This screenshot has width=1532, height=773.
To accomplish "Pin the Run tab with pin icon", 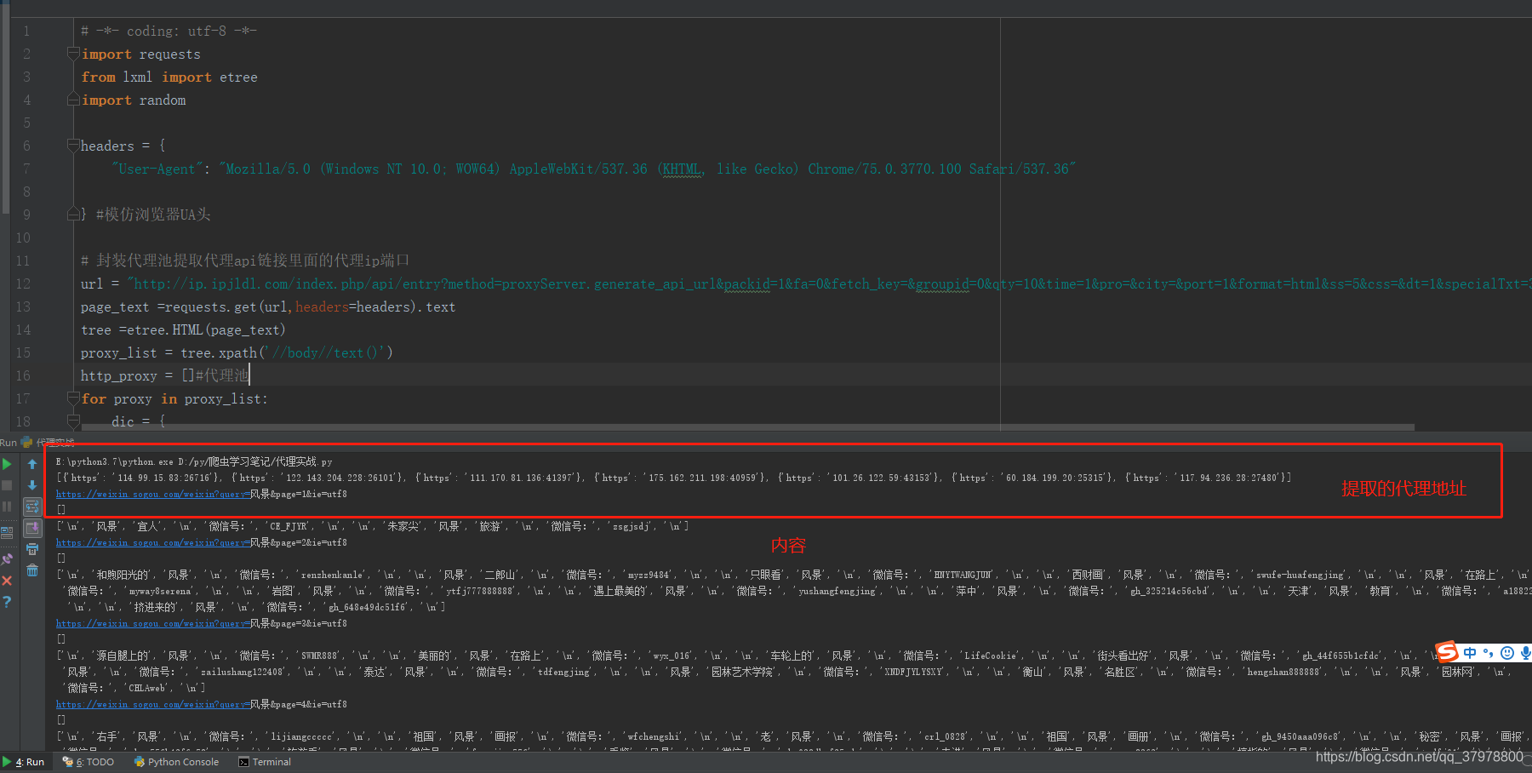I will [7, 559].
